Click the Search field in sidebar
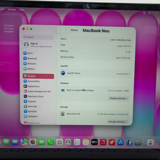This screenshot has height=160, width=160. [x=38, y=37]
